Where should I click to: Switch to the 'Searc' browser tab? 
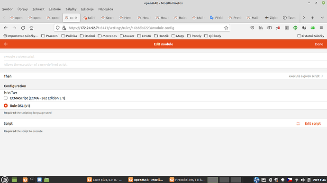[108, 17]
